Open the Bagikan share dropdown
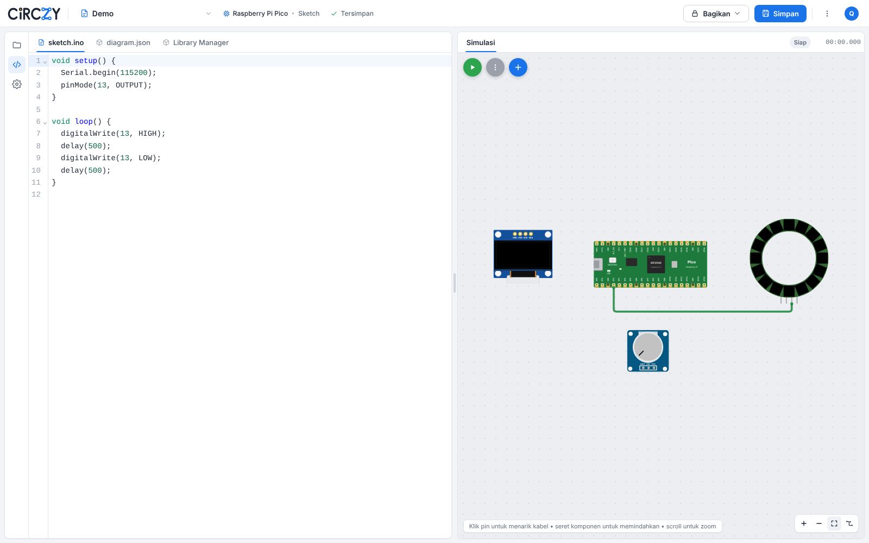 point(716,14)
